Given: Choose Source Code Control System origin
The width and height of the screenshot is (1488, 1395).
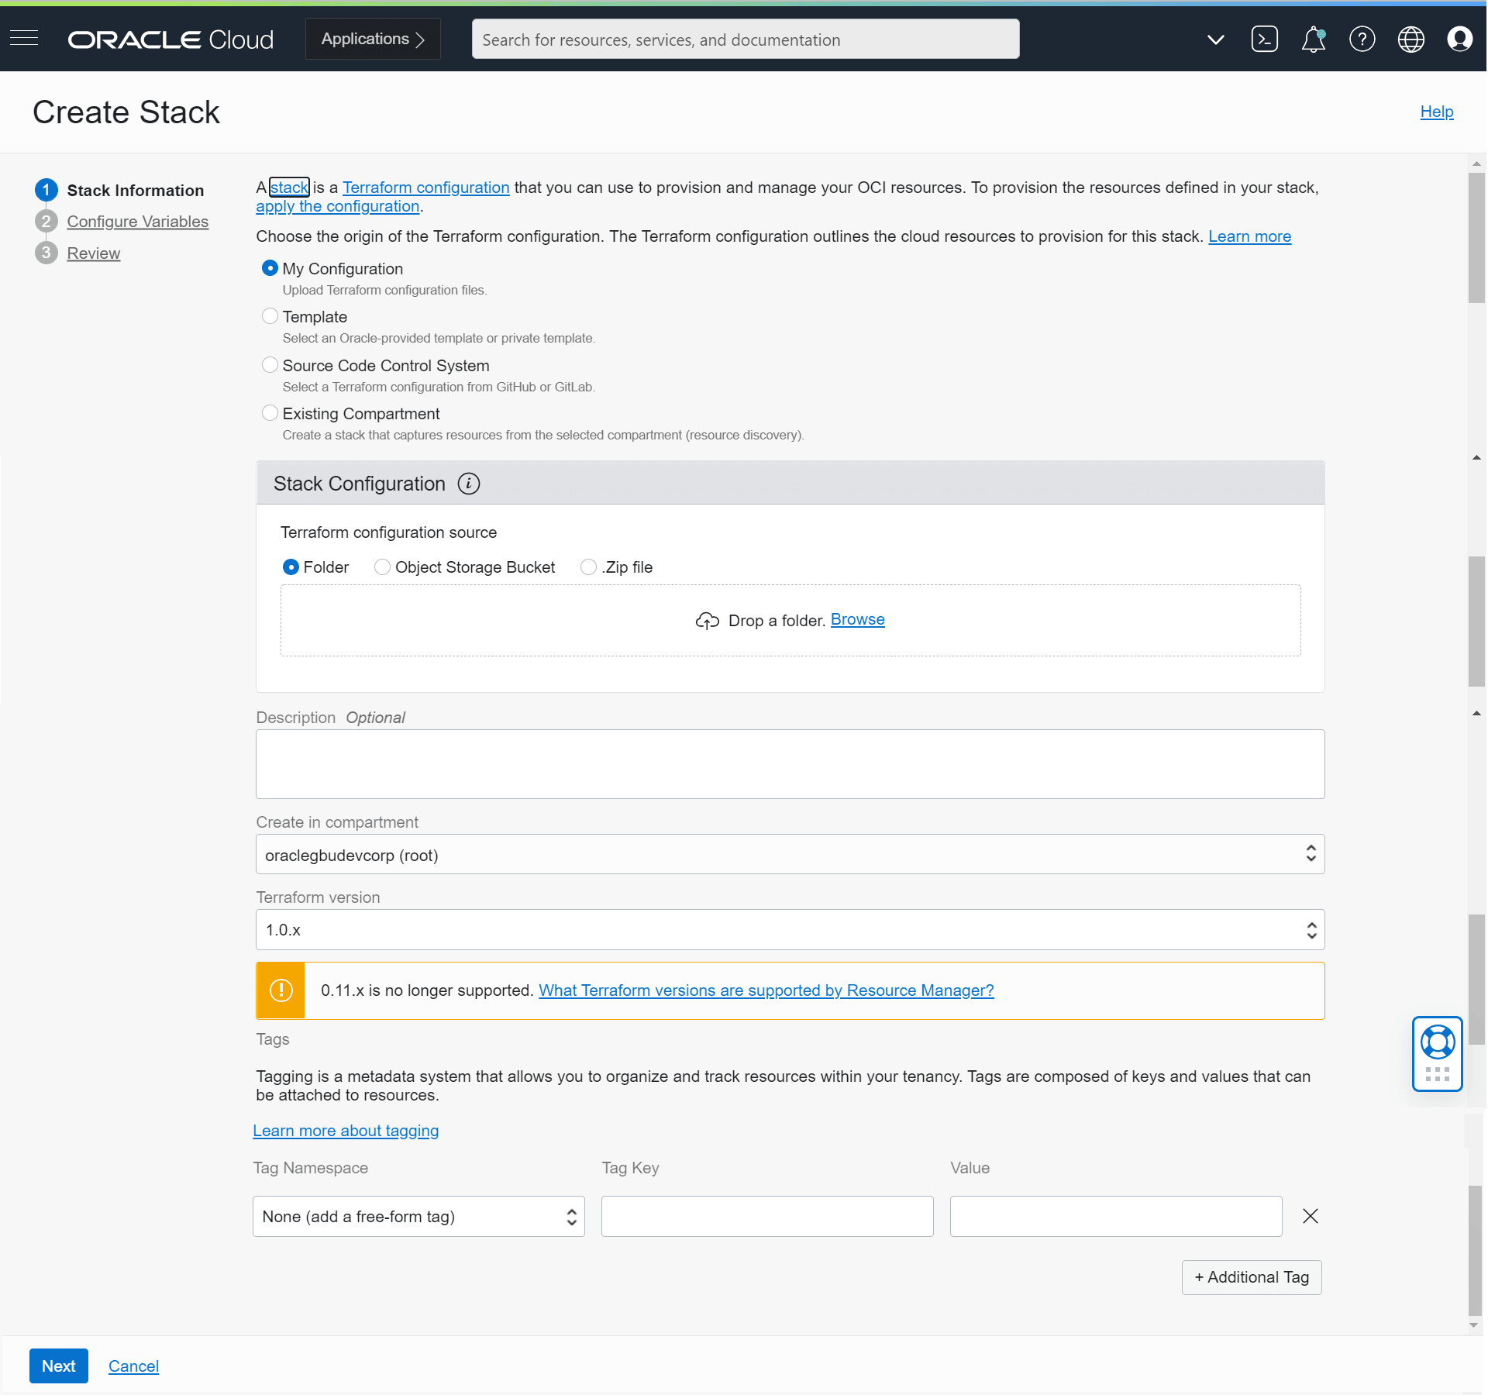Looking at the screenshot, I should pos(270,365).
